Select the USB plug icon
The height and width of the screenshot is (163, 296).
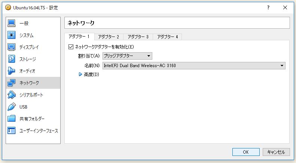tap(11, 107)
